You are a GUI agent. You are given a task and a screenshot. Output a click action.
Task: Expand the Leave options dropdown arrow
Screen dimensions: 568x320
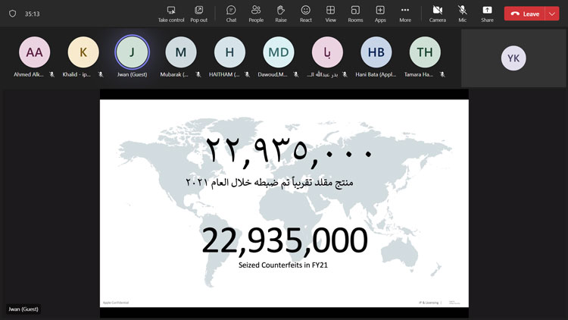552,14
